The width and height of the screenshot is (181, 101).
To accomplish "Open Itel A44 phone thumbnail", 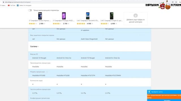I will 88,16.
